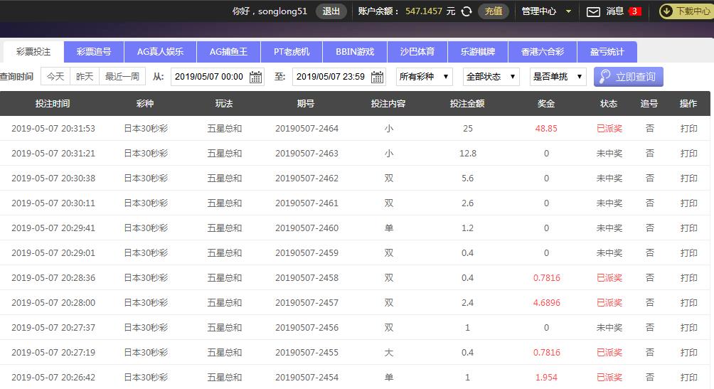
Task: Click the 日本30秒彩 cell at 20:30:11
Action: pyautogui.click(x=146, y=203)
